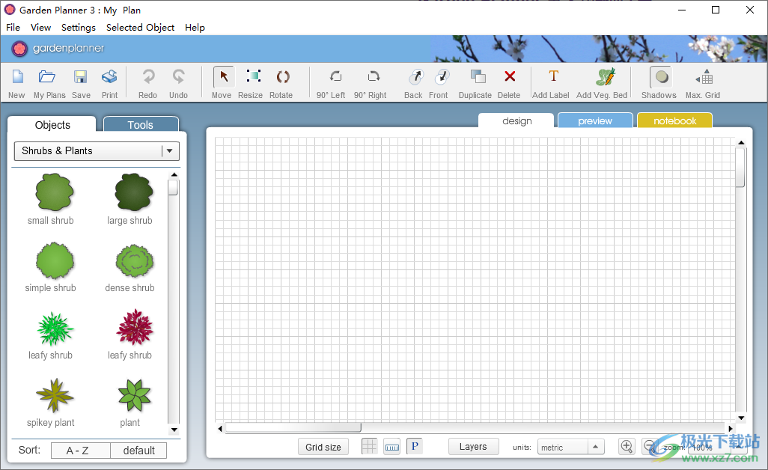This screenshot has width=768, height=470.
Task: Click the Layers button
Action: click(473, 447)
